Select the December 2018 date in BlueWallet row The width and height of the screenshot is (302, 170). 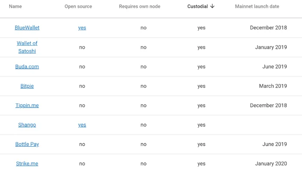268,28
